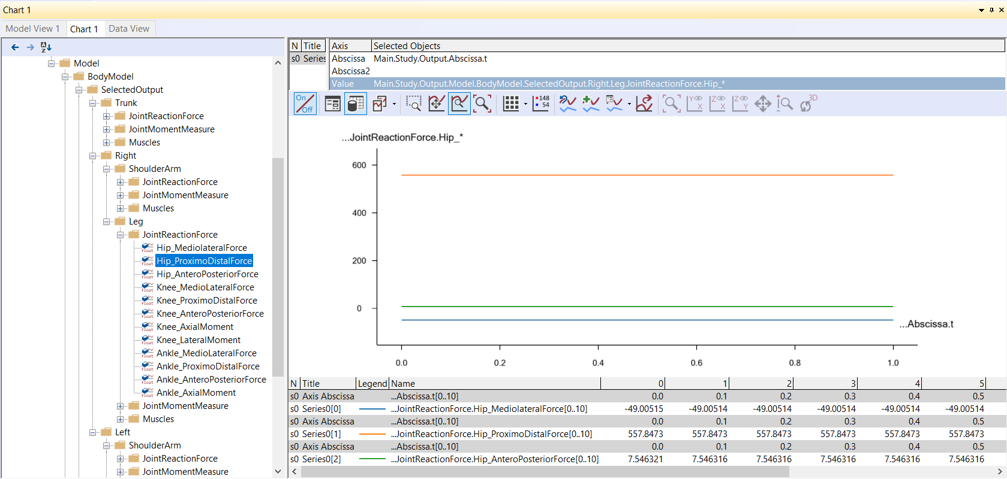Click the 3D move arrows icon
Screen dimensions: 1007x479
[x=763, y=104]
